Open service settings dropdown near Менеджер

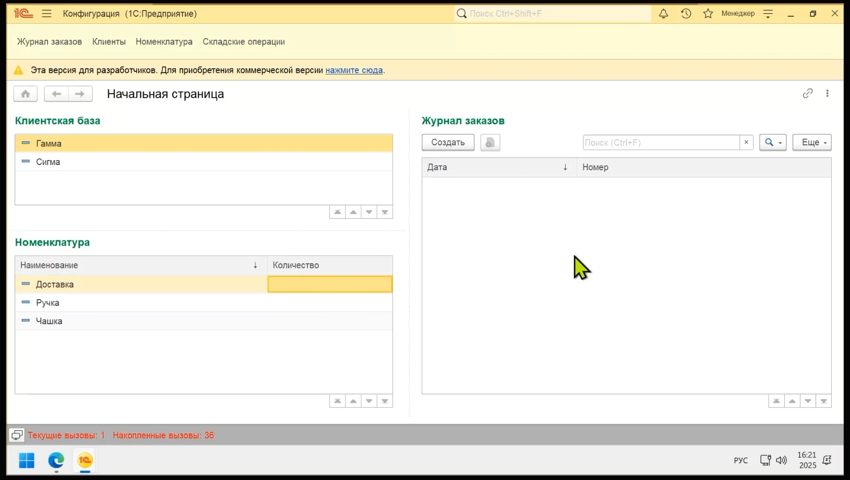tap(768, 14)
